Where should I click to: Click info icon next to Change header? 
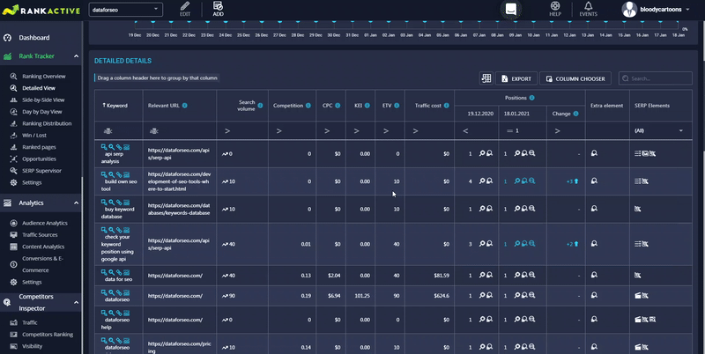point(576,114)
